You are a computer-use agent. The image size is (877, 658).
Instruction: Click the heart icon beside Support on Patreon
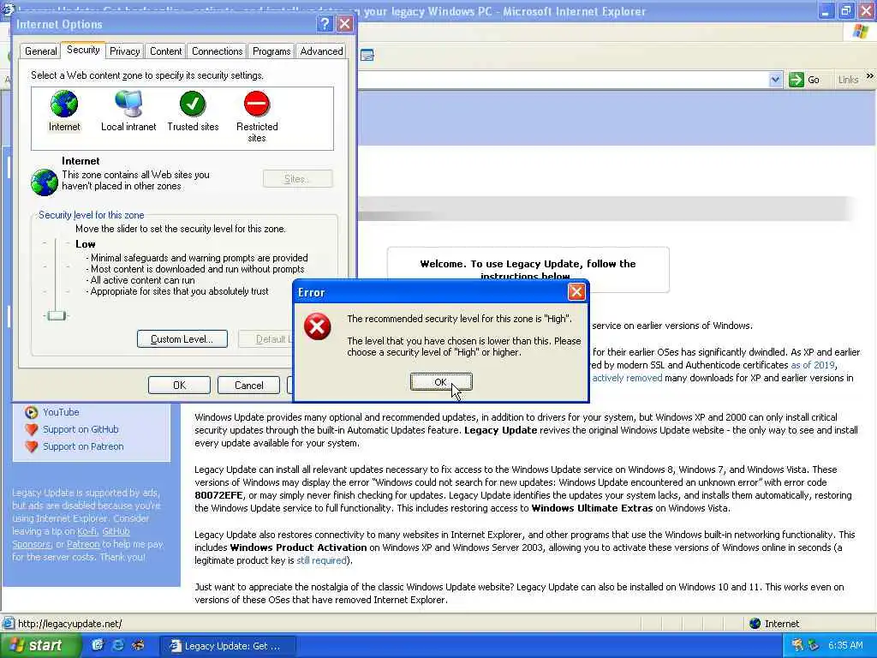tap(32, 447)
